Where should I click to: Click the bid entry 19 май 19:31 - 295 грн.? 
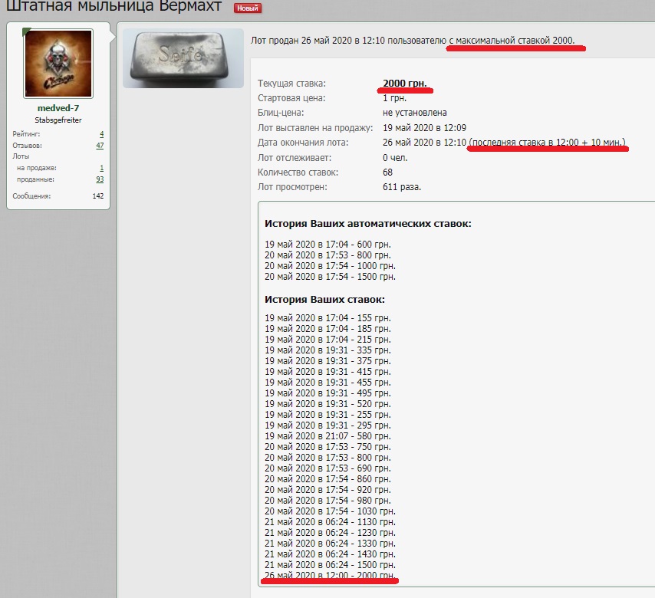(x=328, y=425)
